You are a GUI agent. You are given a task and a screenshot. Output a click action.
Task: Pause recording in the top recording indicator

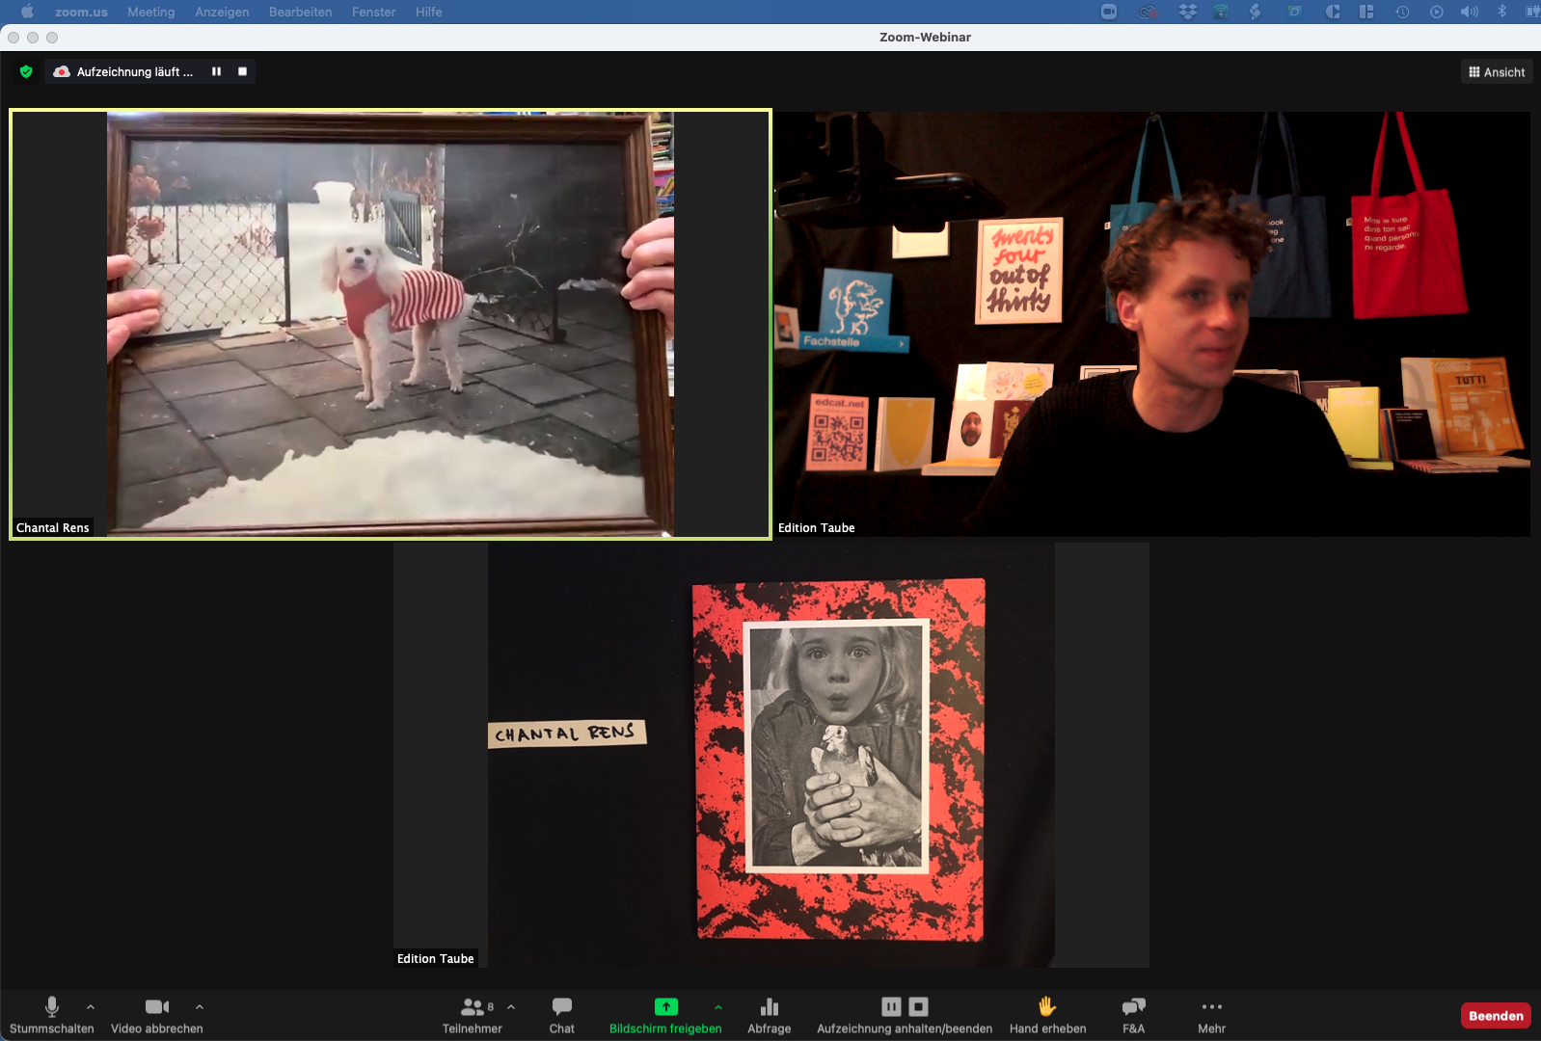point(217,71)
